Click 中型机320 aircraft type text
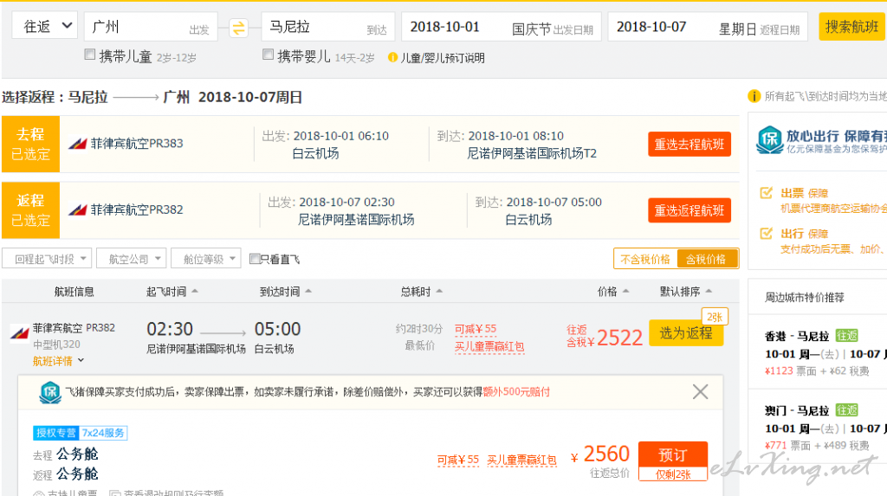This screenshot has height=496, width=887. pyautogui.click(x=56, y=345)
